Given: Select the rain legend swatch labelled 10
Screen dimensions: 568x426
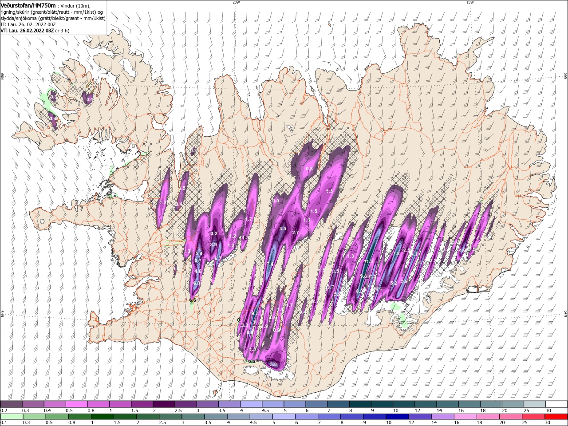Looking at the screenshot, I should (x=397, y=417).
